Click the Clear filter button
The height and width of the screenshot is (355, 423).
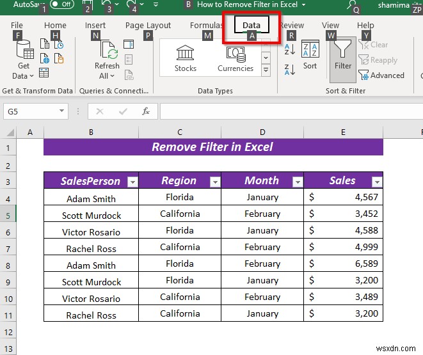pyautogui.click(x=373, y=45)
